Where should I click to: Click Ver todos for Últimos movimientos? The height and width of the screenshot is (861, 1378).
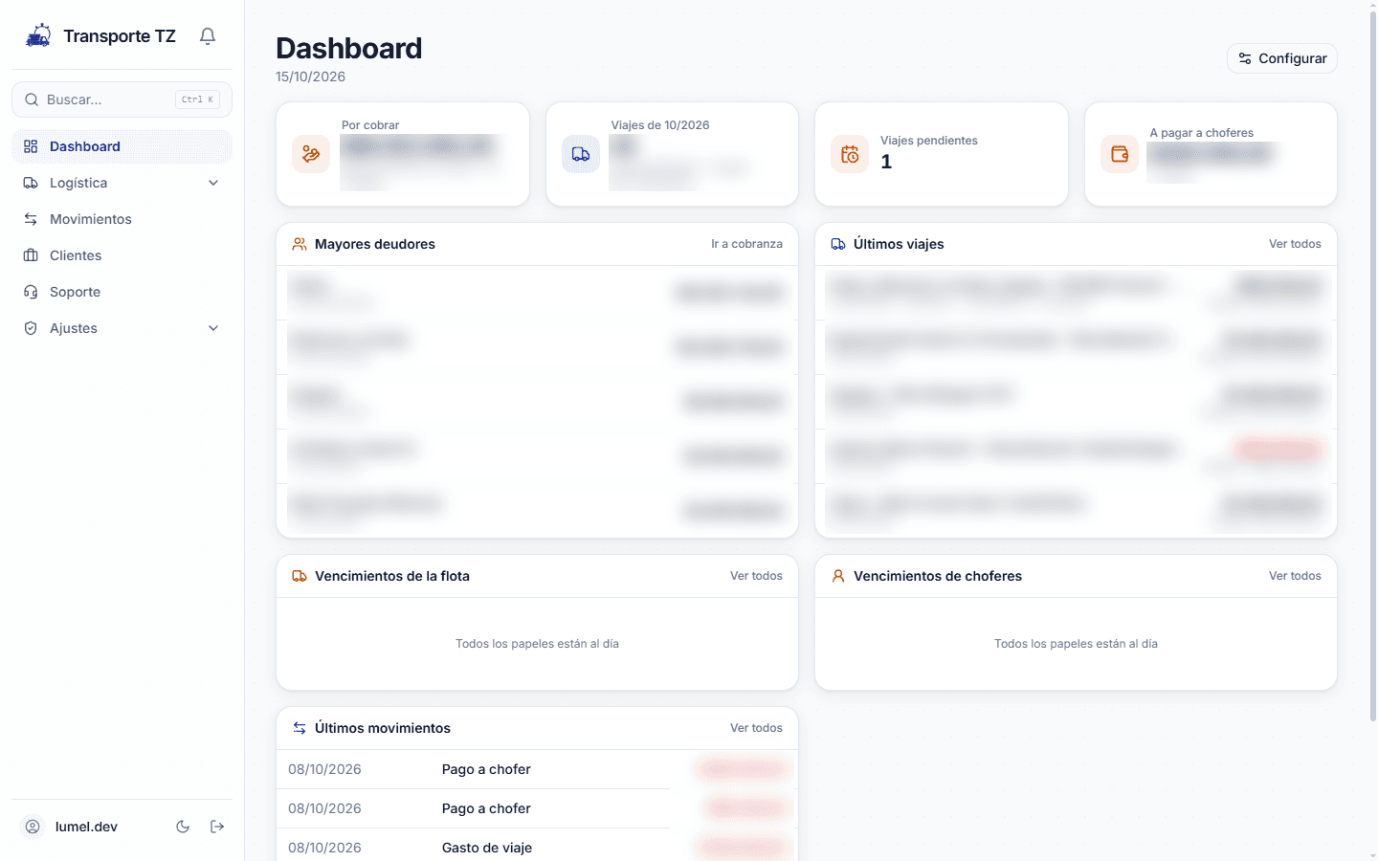pyautogui.click(x=756, y=728)
